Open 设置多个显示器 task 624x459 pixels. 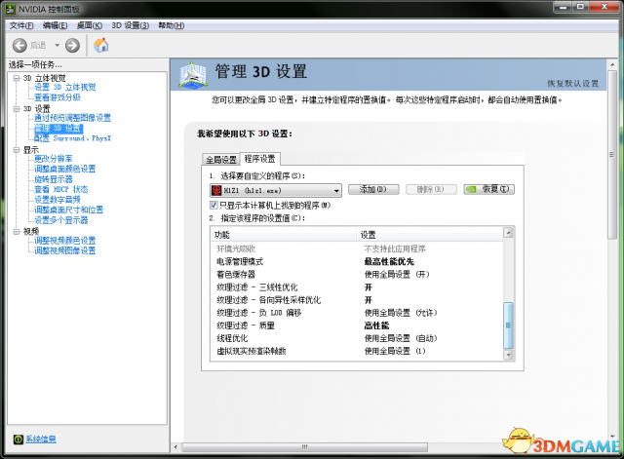pos(60,220)
